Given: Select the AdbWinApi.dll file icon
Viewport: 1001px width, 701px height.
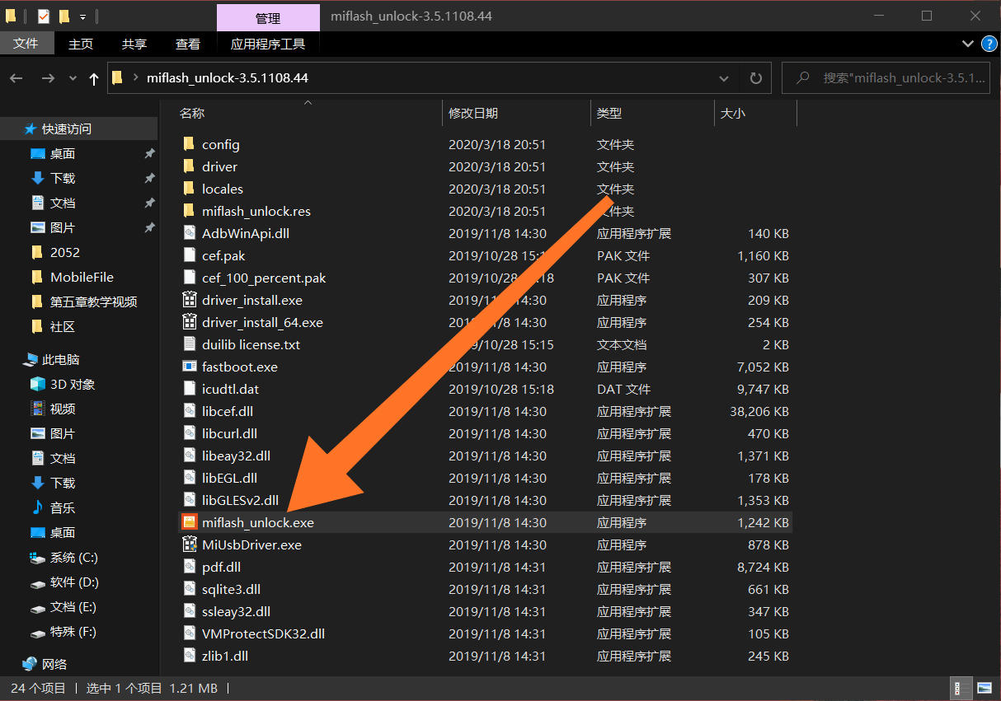Looking at the screenshot, I should point(189,233).
